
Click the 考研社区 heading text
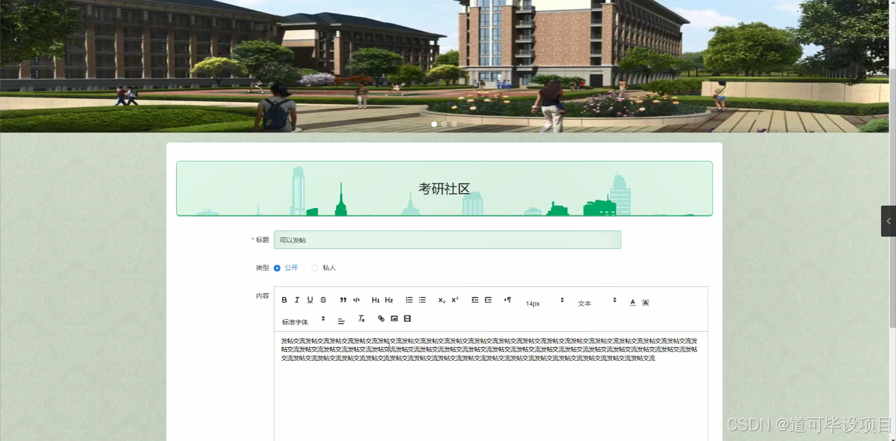[x=444, y=189]
